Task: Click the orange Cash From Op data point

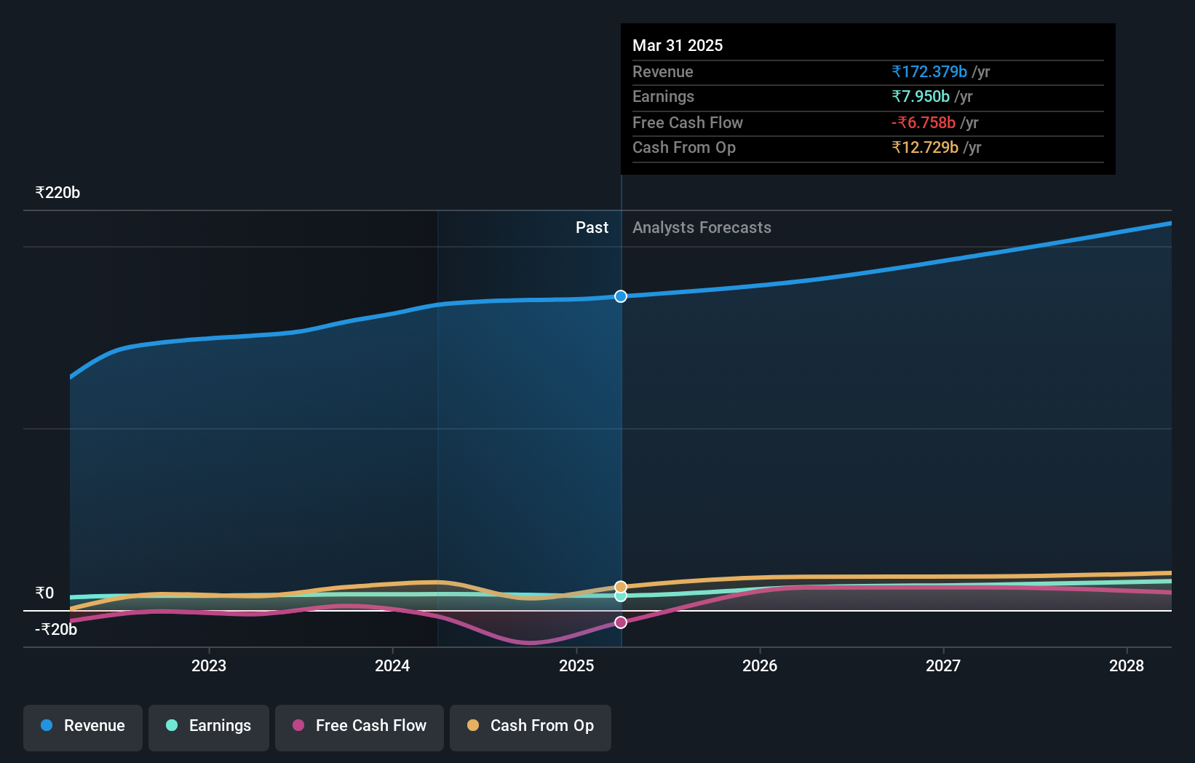Action: click(621, 587)
